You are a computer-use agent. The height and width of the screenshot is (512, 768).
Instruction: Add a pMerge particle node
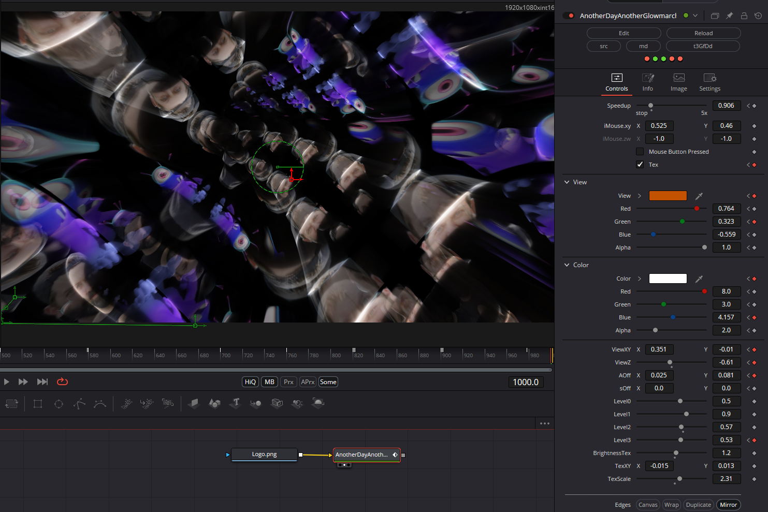pos(147,403)
